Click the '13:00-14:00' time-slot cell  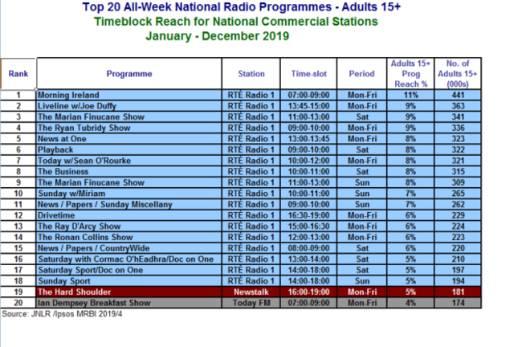click(x=308, y=259)
